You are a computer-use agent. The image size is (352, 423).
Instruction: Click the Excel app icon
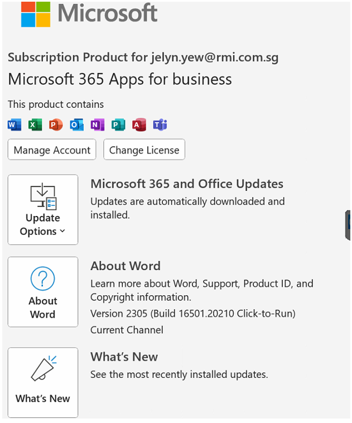pos(35,124)
